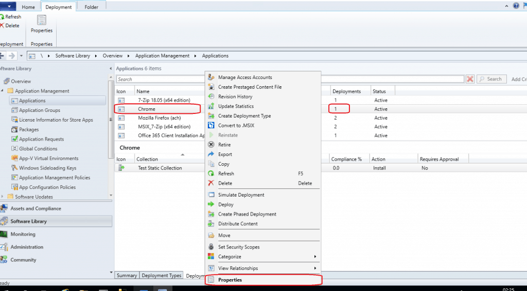This screenshot has height=291, width=527.
Task: Open Application Management Policies node
Action: coord(55,178)
